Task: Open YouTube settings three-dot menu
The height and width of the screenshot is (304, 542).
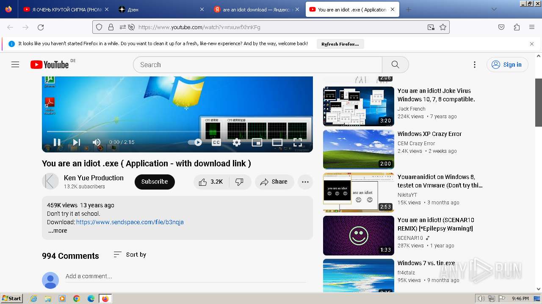Action: point(475,65)
